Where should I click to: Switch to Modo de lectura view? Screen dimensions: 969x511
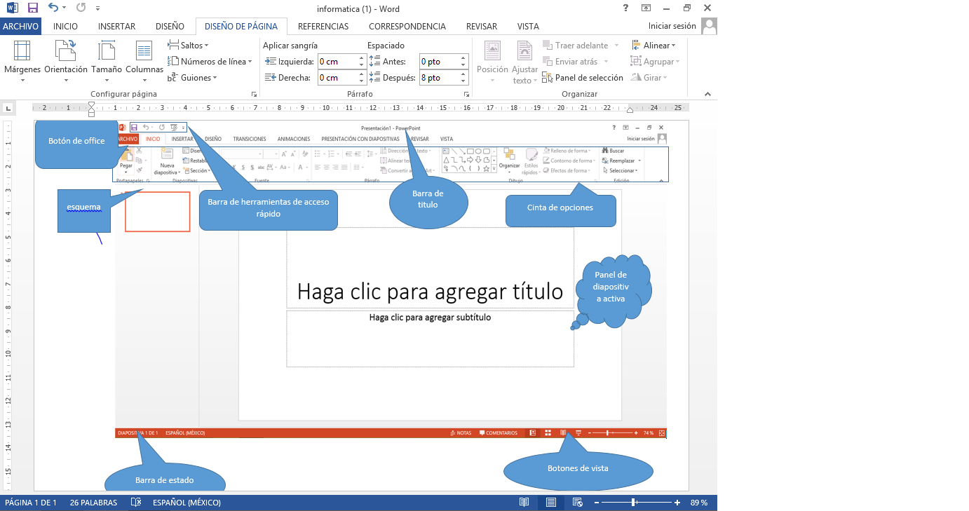[x=524, y=502]
